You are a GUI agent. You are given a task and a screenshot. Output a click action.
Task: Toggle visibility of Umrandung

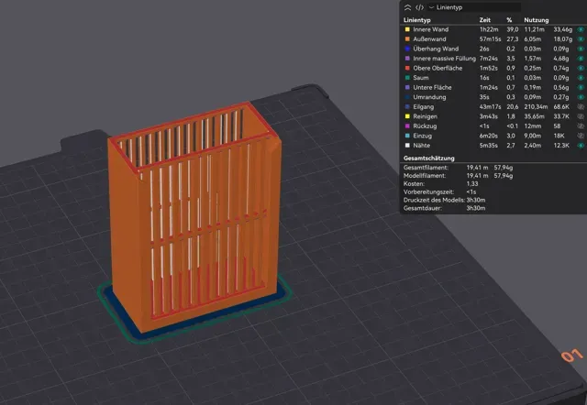[x=581, y=97]
